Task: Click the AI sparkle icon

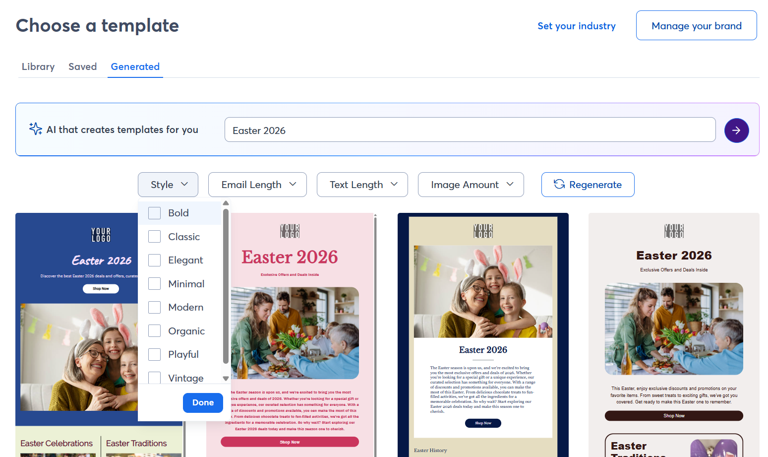Action: point(35,129)
